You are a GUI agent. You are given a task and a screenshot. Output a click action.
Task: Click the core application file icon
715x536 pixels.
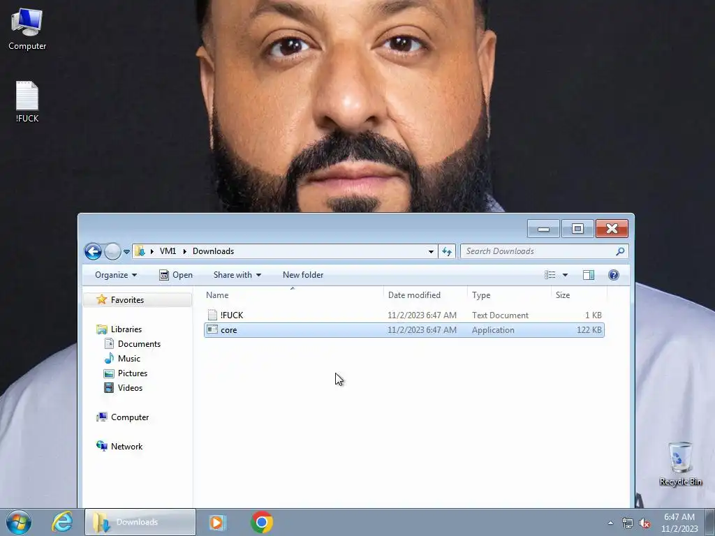tap(212, 329)
